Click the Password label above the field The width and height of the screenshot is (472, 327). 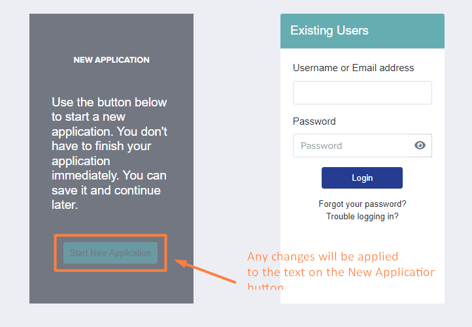tap(314, 121)
